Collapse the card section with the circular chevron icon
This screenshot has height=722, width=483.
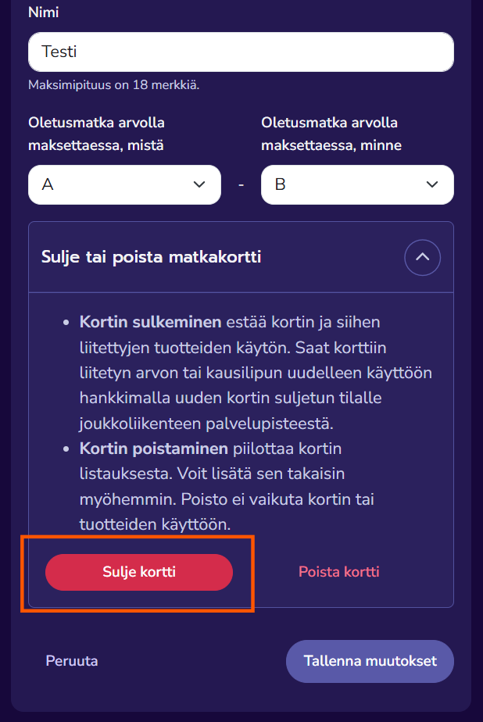pos(422,257)
